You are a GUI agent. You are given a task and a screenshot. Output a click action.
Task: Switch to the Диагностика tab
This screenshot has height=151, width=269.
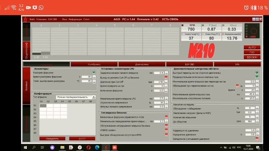pos(142,64)
